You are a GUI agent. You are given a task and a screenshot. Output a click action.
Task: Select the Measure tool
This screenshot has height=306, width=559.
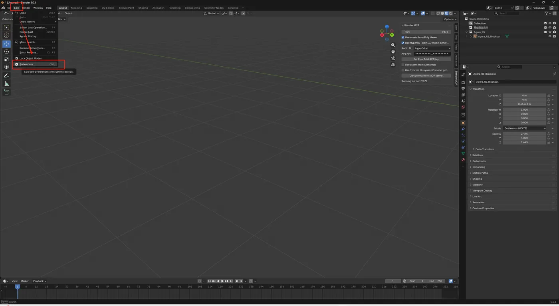point(6,83)
